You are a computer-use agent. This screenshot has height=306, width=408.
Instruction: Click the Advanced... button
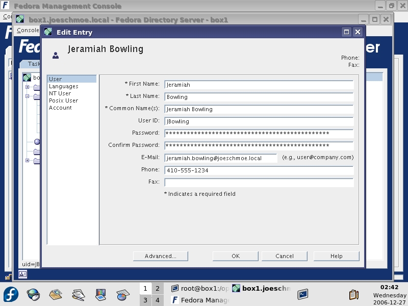161,256
